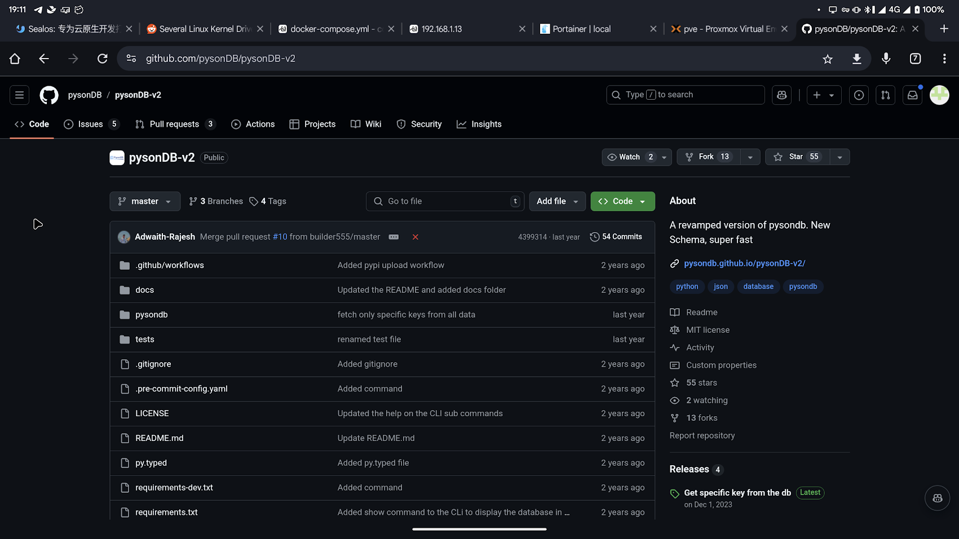The image size is (959, 539).
Task: Click the commit history clock icon
Action: (594, 237)
